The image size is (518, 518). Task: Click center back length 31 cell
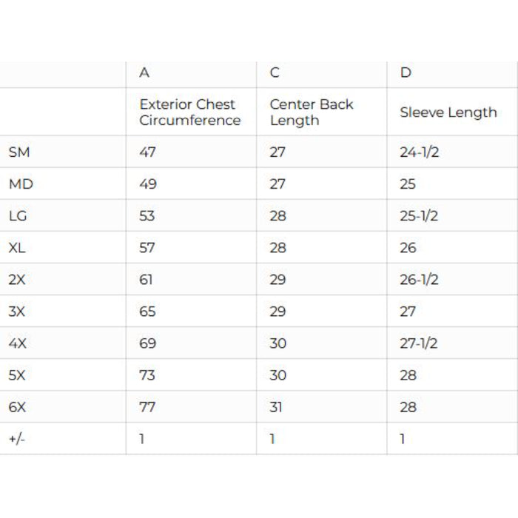[276, 407]
